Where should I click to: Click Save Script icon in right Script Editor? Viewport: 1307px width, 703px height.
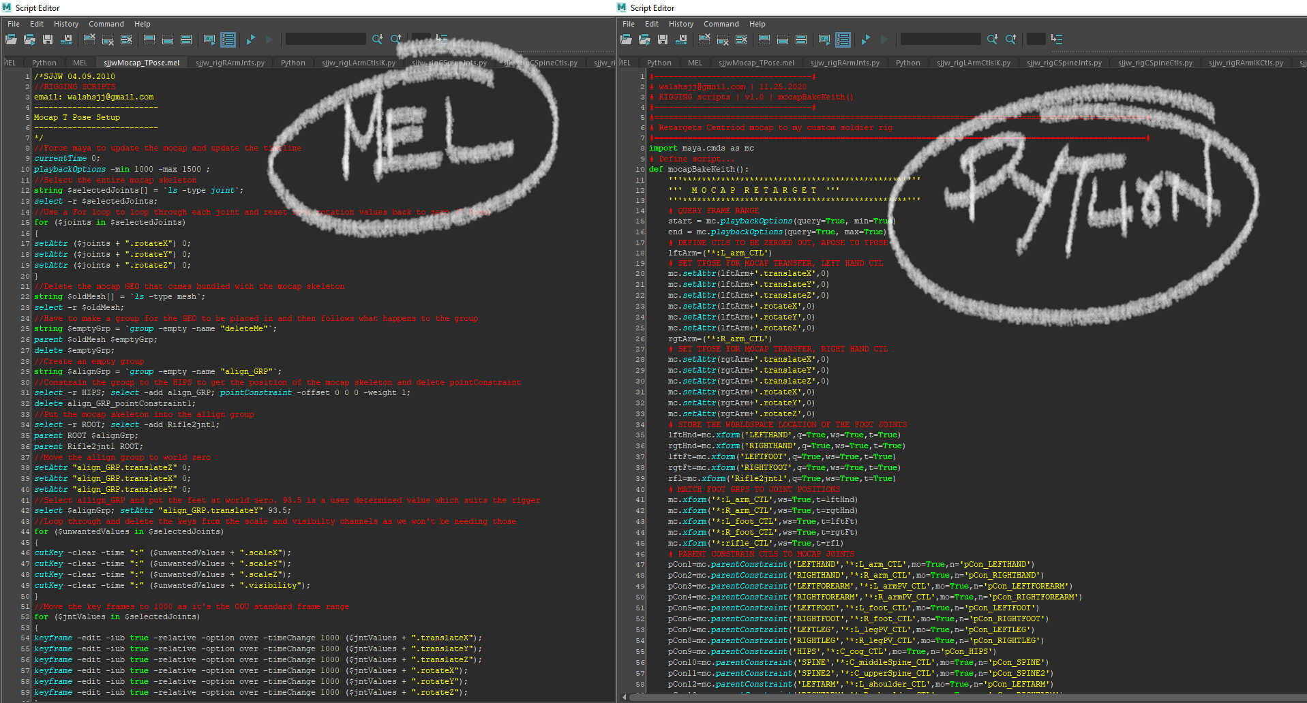[663, 40]
